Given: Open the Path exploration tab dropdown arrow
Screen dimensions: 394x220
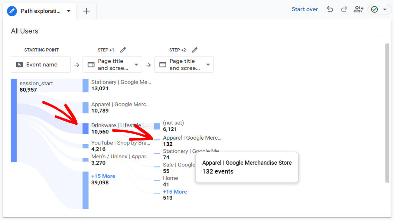Looking at the screenshot, I should pyautogui.click(x=68, y=11).
